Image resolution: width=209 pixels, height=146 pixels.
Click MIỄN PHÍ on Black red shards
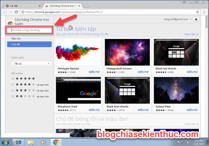(192, 72)
